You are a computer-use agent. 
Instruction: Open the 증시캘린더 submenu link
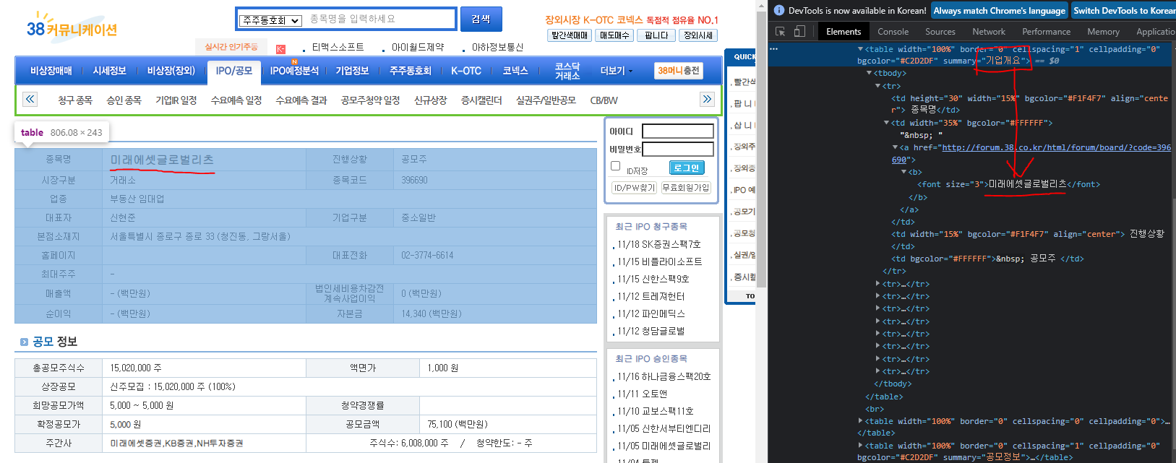point(481,100)
